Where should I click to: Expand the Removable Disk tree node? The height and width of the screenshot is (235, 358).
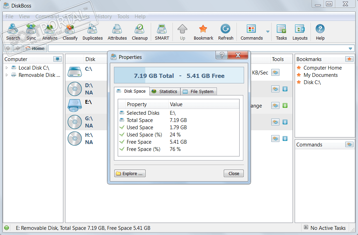[7, 75]
